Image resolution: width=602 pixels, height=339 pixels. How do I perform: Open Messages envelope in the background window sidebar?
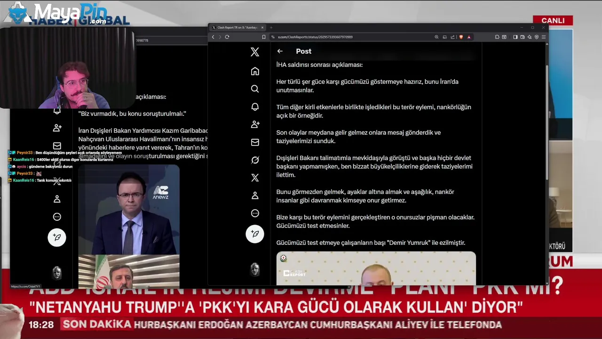click(x=57, y=145)
